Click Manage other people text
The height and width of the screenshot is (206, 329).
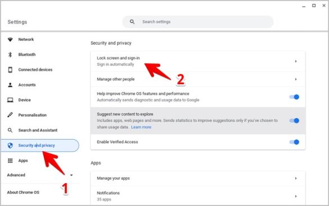click(116, 79)
